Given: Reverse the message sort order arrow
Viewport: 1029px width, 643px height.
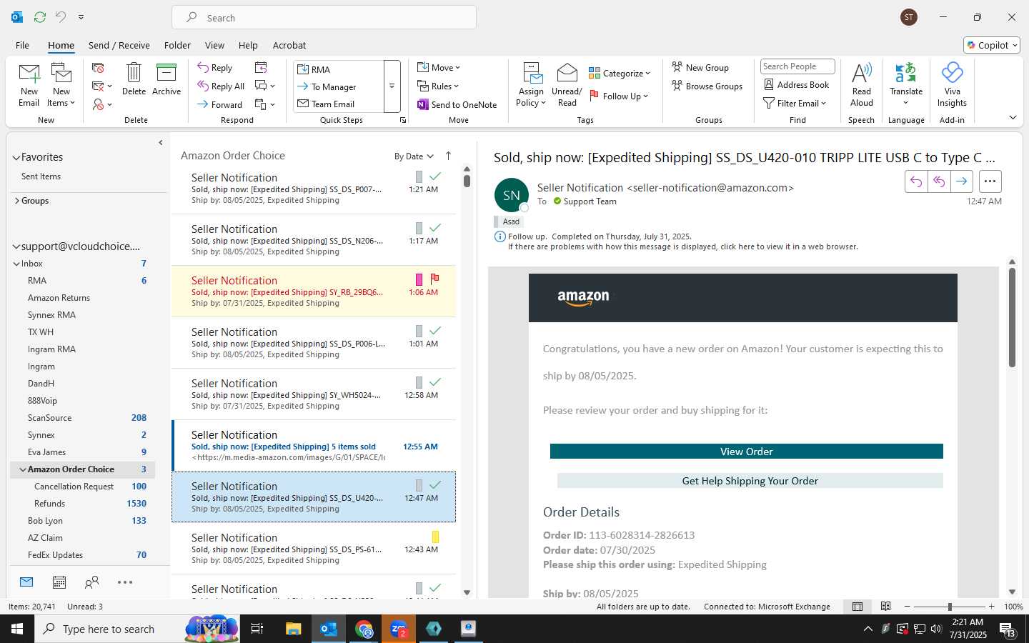Looking at the screenshot, I should 448,156.
